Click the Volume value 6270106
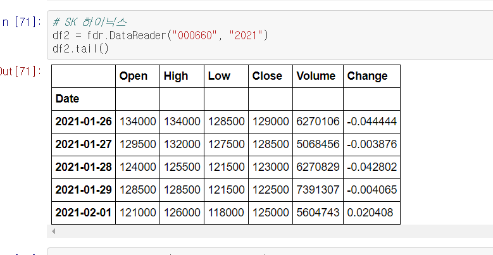Viewport: 493px width, 255px height. tap(318, 121)
